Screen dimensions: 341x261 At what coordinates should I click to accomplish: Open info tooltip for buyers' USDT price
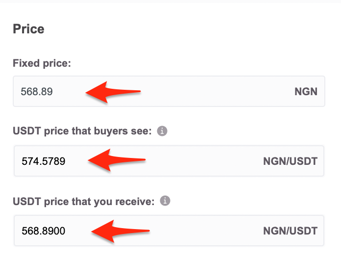[x=162, y=131]
